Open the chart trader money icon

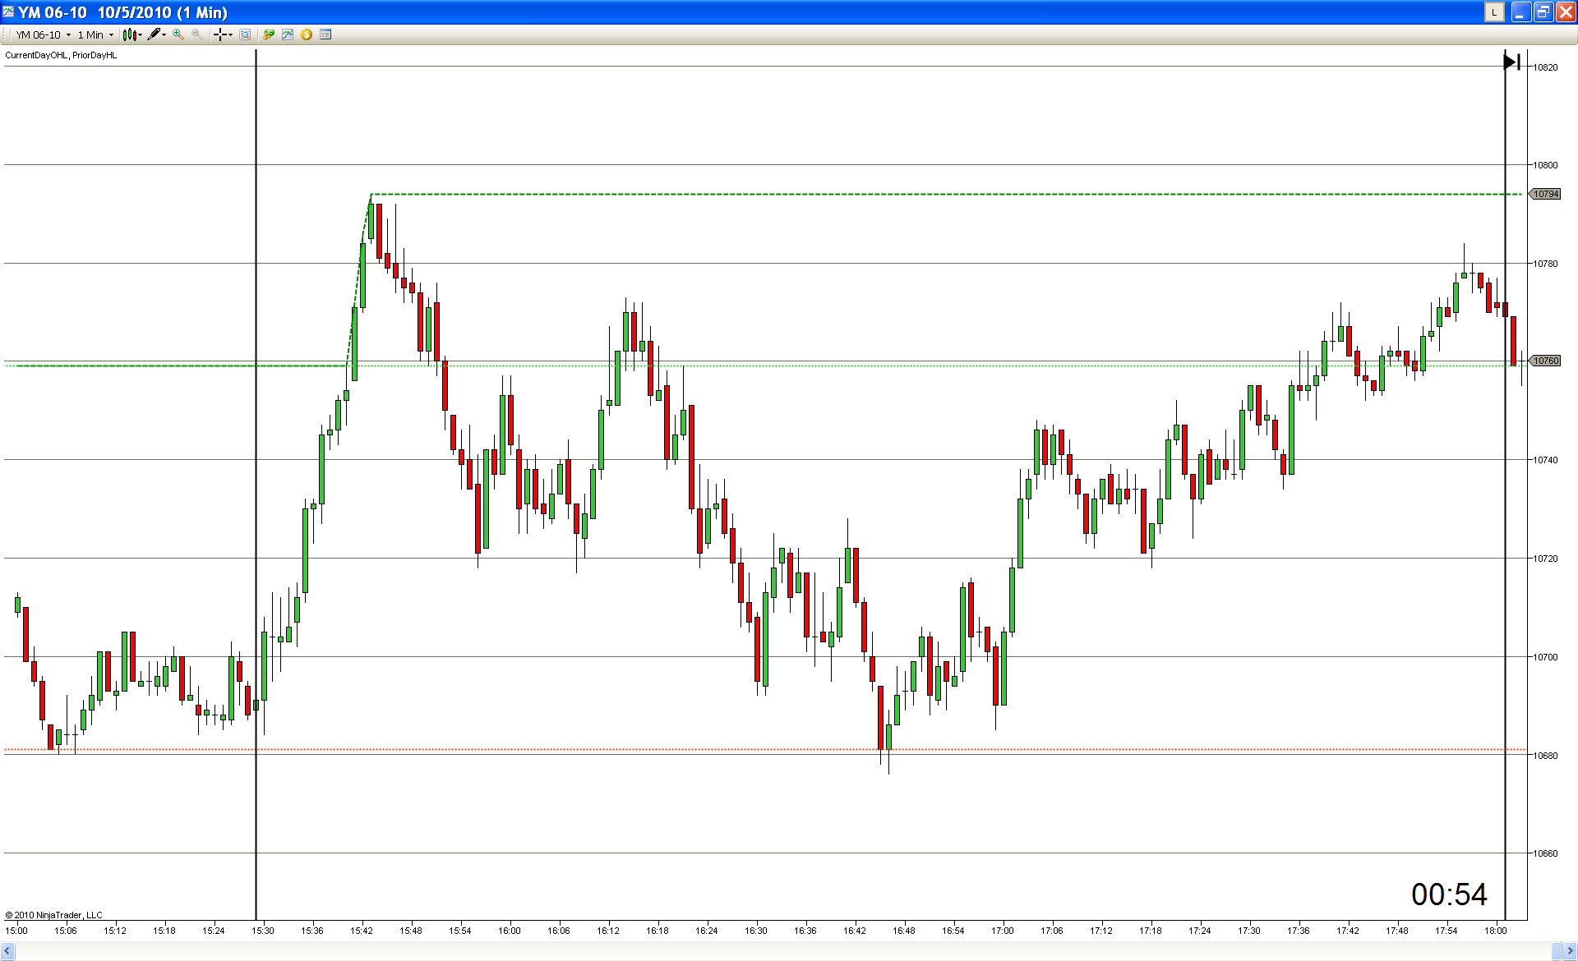click(x=268, y=34)
